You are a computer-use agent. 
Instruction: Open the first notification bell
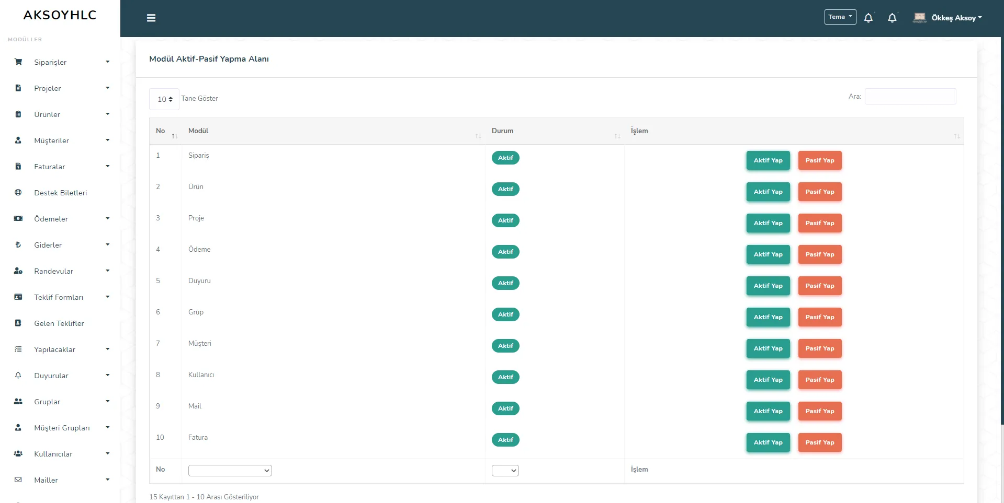pos(868,18)
